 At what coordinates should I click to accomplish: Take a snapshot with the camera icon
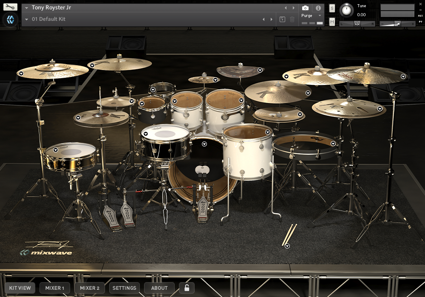[305, 8]
